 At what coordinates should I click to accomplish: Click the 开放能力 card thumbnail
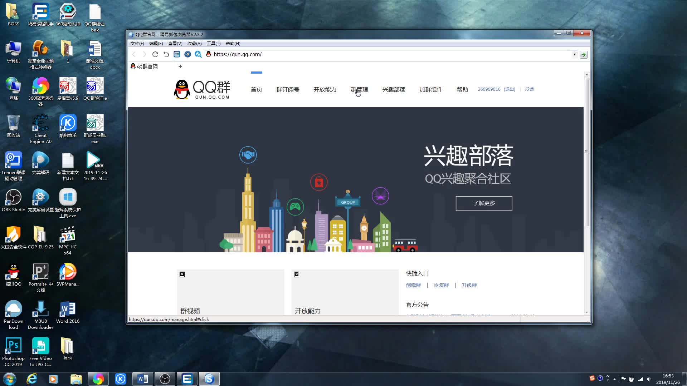pos(345,292)
